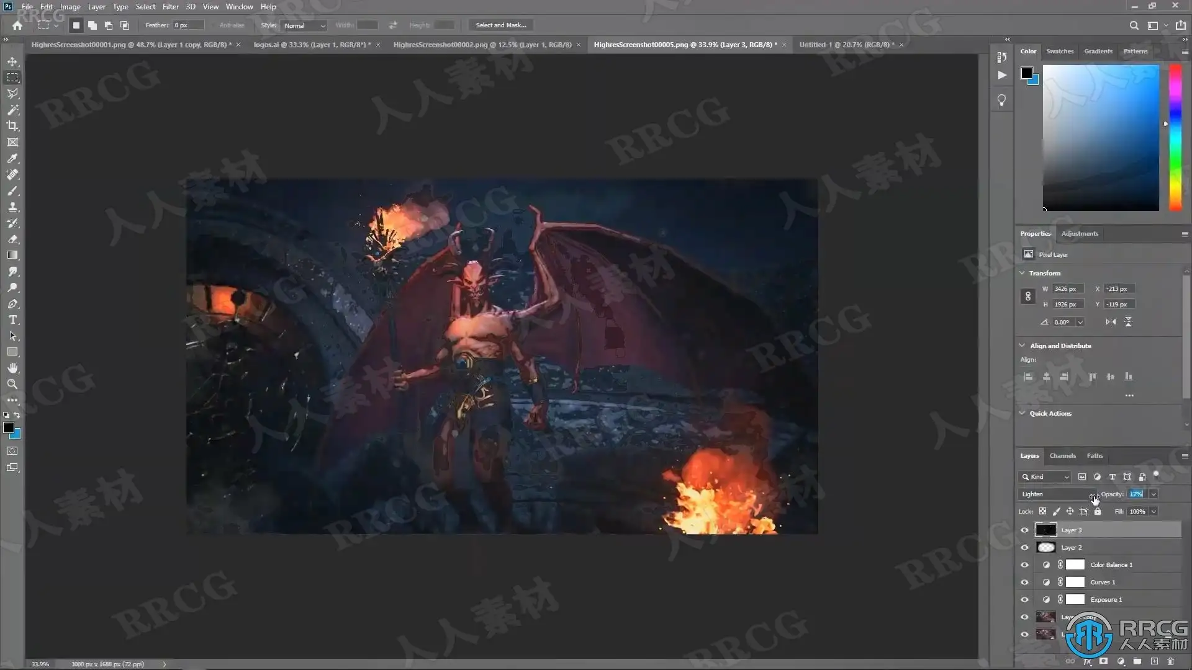Switch to the Swatches tab
The width and height of the screenshot is (1192, 670).
(x=1060, y=51)
